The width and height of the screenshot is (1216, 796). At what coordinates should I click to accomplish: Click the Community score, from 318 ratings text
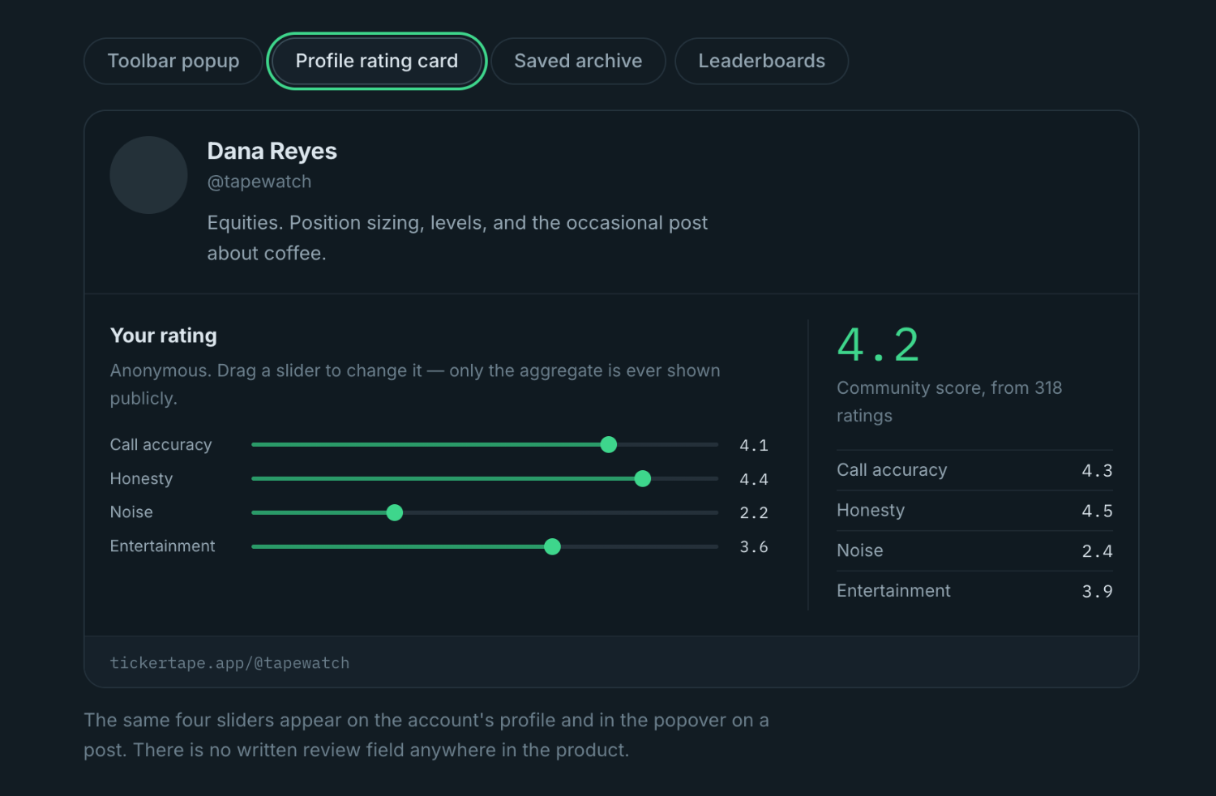pyautogui.click(x=949, y=402)
